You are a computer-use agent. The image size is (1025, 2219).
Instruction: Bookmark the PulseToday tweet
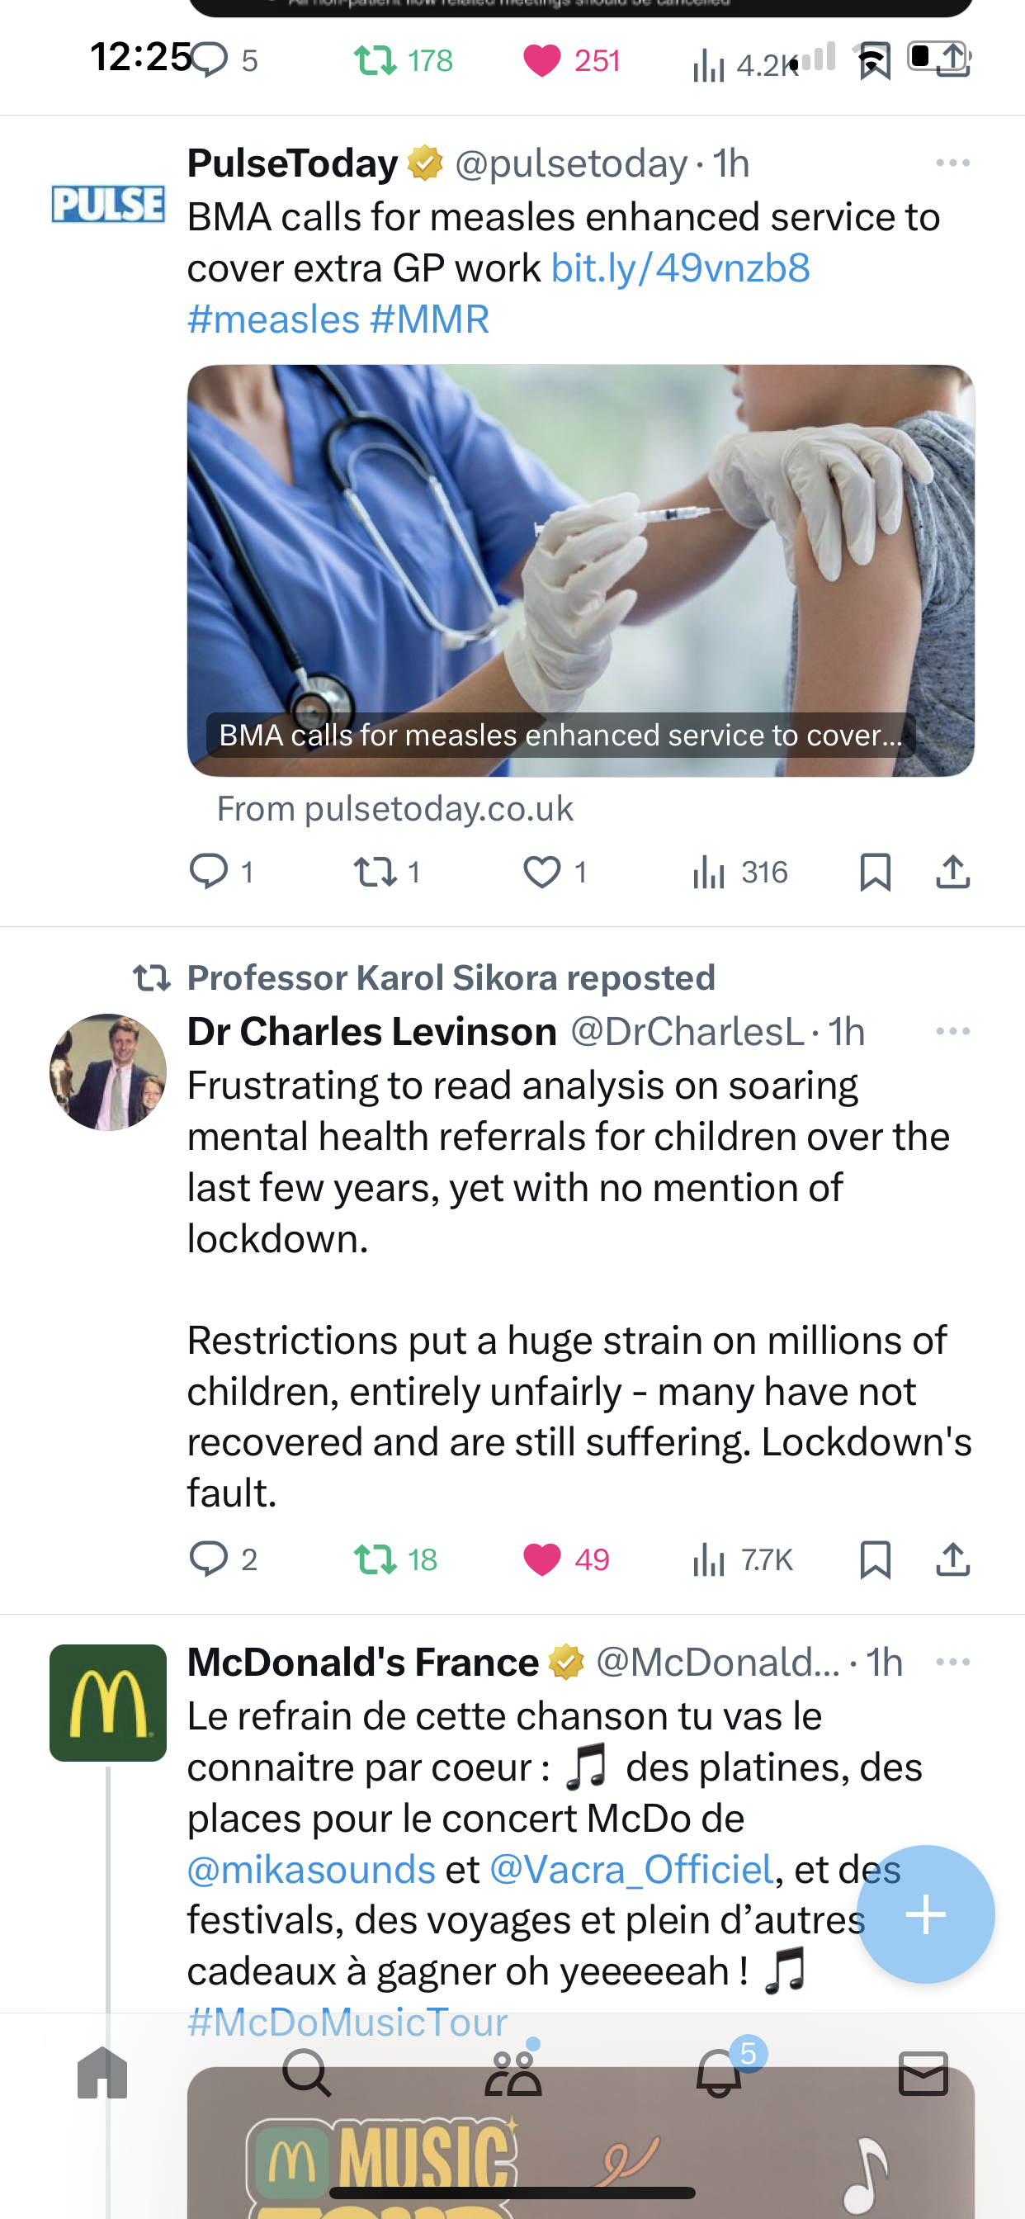click(x=875, y=872)
